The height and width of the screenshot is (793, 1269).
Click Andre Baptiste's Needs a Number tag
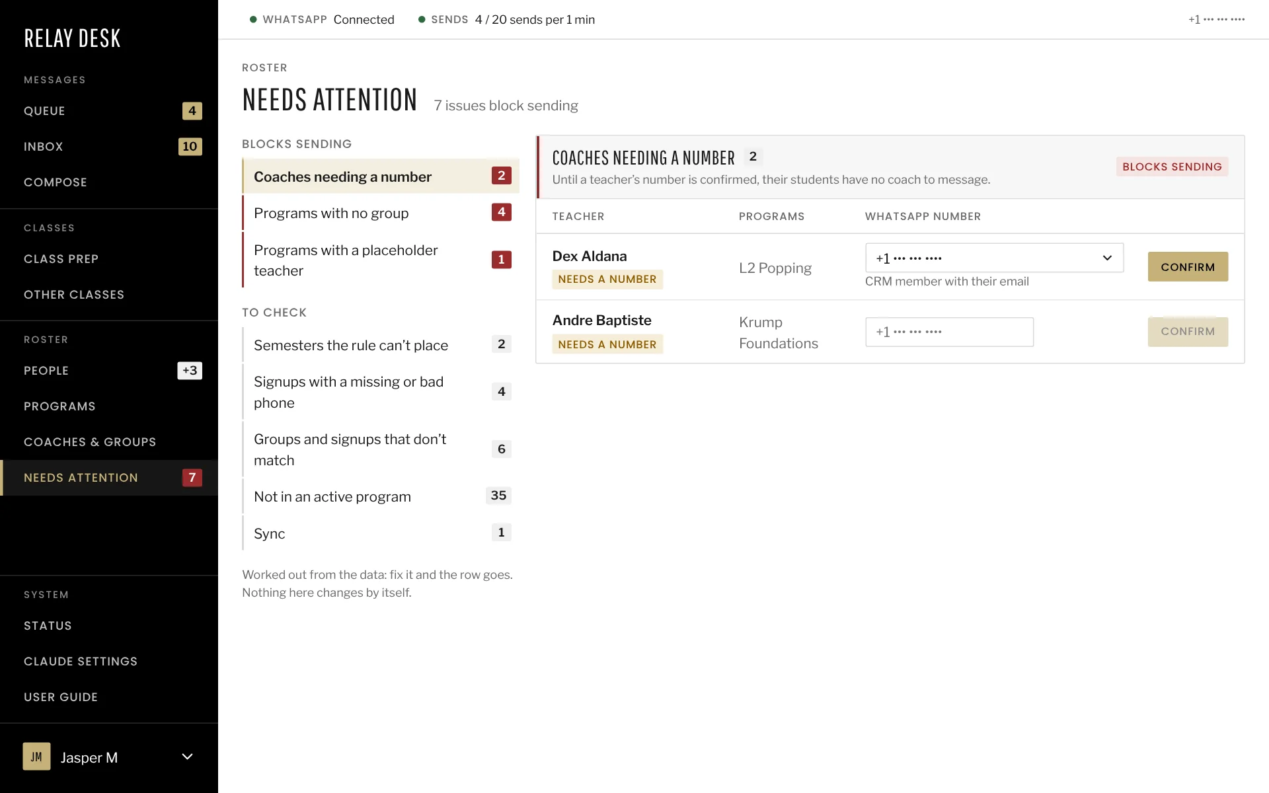(607, 344)
